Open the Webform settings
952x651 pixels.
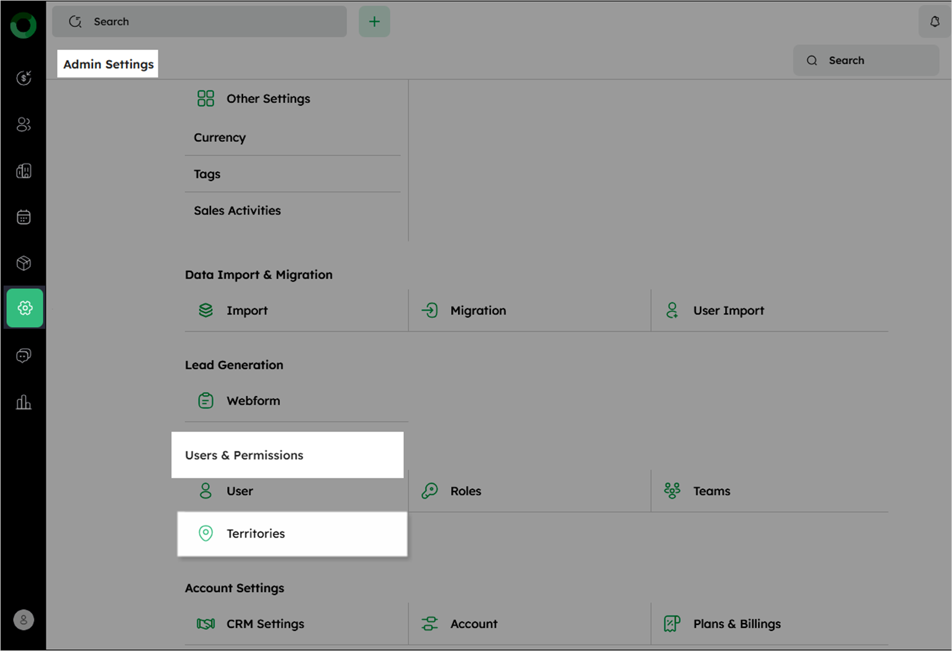tap(253, 401)
